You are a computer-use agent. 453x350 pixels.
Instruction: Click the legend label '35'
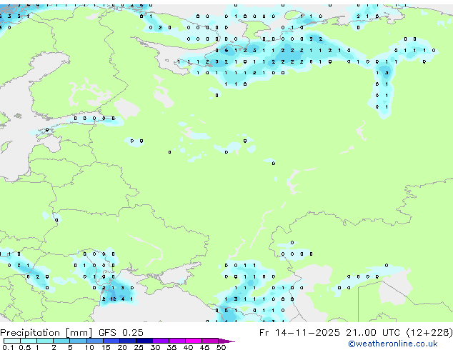click(x=171, y=347)
